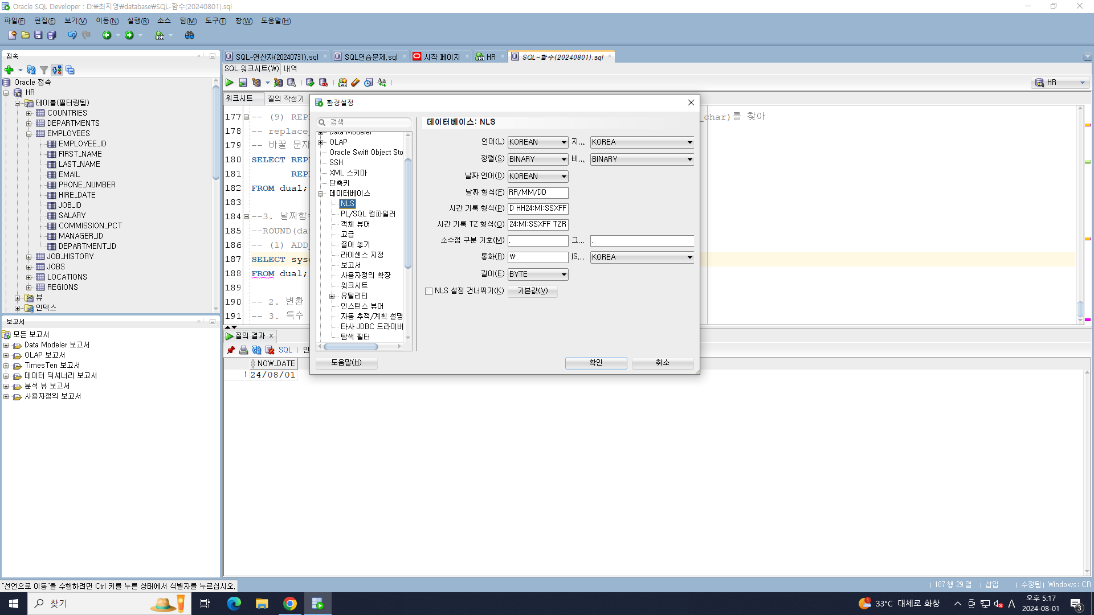Click the 날짜 형식 input field
Screen dimensions: 1094x615
point(537,192)
